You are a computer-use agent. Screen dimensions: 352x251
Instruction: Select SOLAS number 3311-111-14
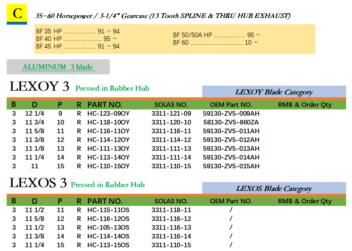pyautogui.click(x=171, y=157)
